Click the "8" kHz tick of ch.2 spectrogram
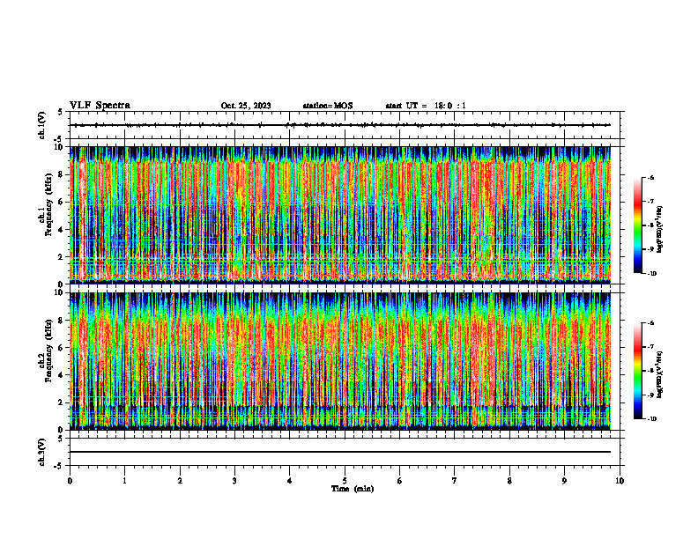The height and width of the screenshot is (539, 698). pos(61,321)
